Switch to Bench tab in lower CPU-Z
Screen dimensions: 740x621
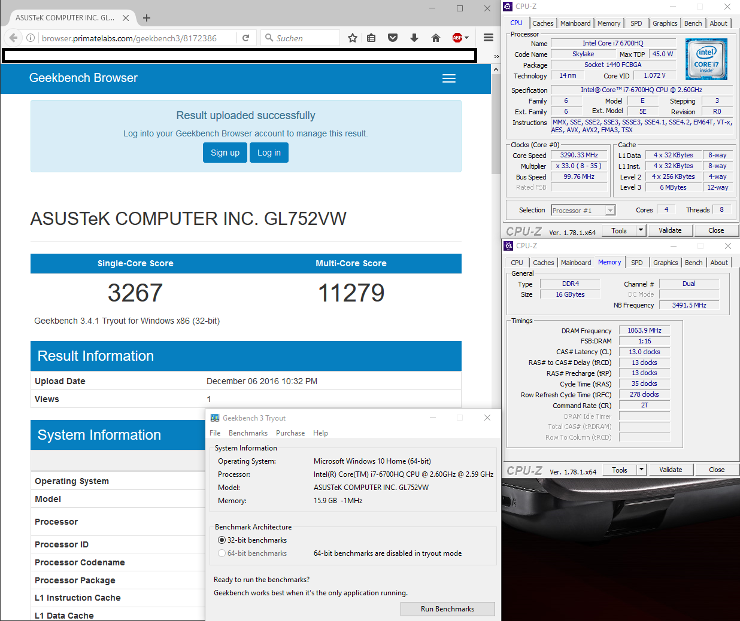coord(694,263)
